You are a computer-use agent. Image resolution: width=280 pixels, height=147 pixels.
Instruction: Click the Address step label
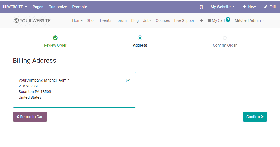tap(140, 45)
